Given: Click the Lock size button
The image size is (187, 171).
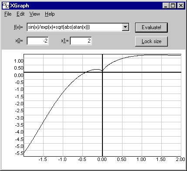Looking at the screenshot, I should click(151, 41).
